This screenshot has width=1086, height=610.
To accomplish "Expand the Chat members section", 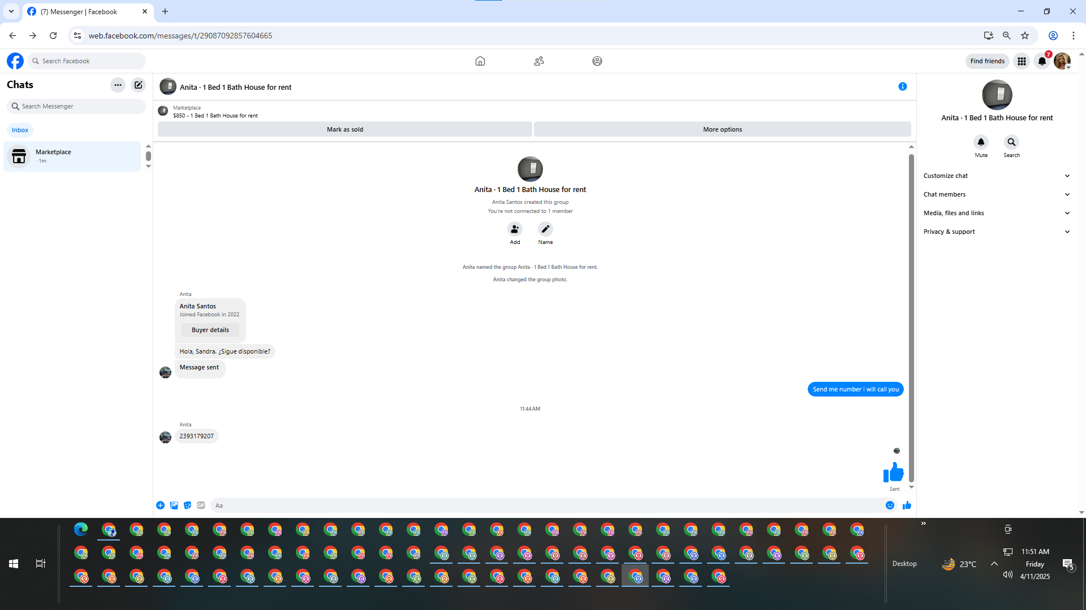I will [x=997, y=194].
